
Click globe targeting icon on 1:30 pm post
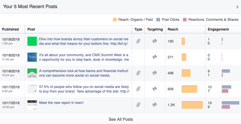(155, 41)
